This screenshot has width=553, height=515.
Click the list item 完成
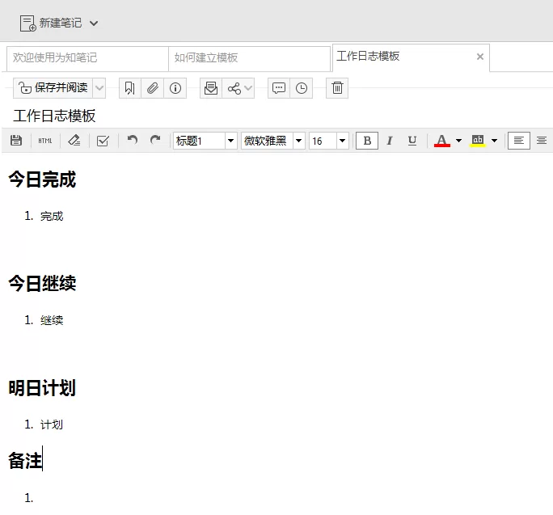click(x=52, y=216)
